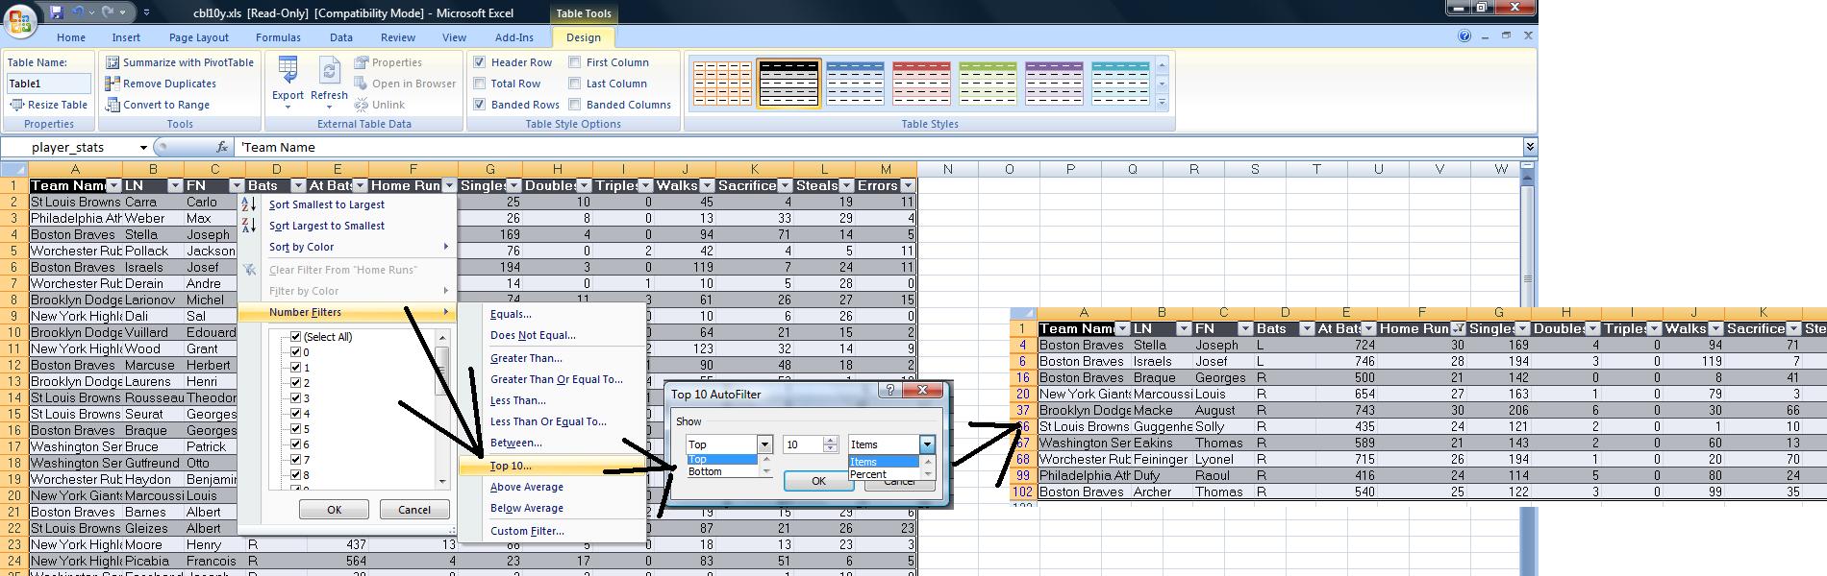Click the Summarize with PivotTable icon

pyautogui.click(x=112, y=62)
